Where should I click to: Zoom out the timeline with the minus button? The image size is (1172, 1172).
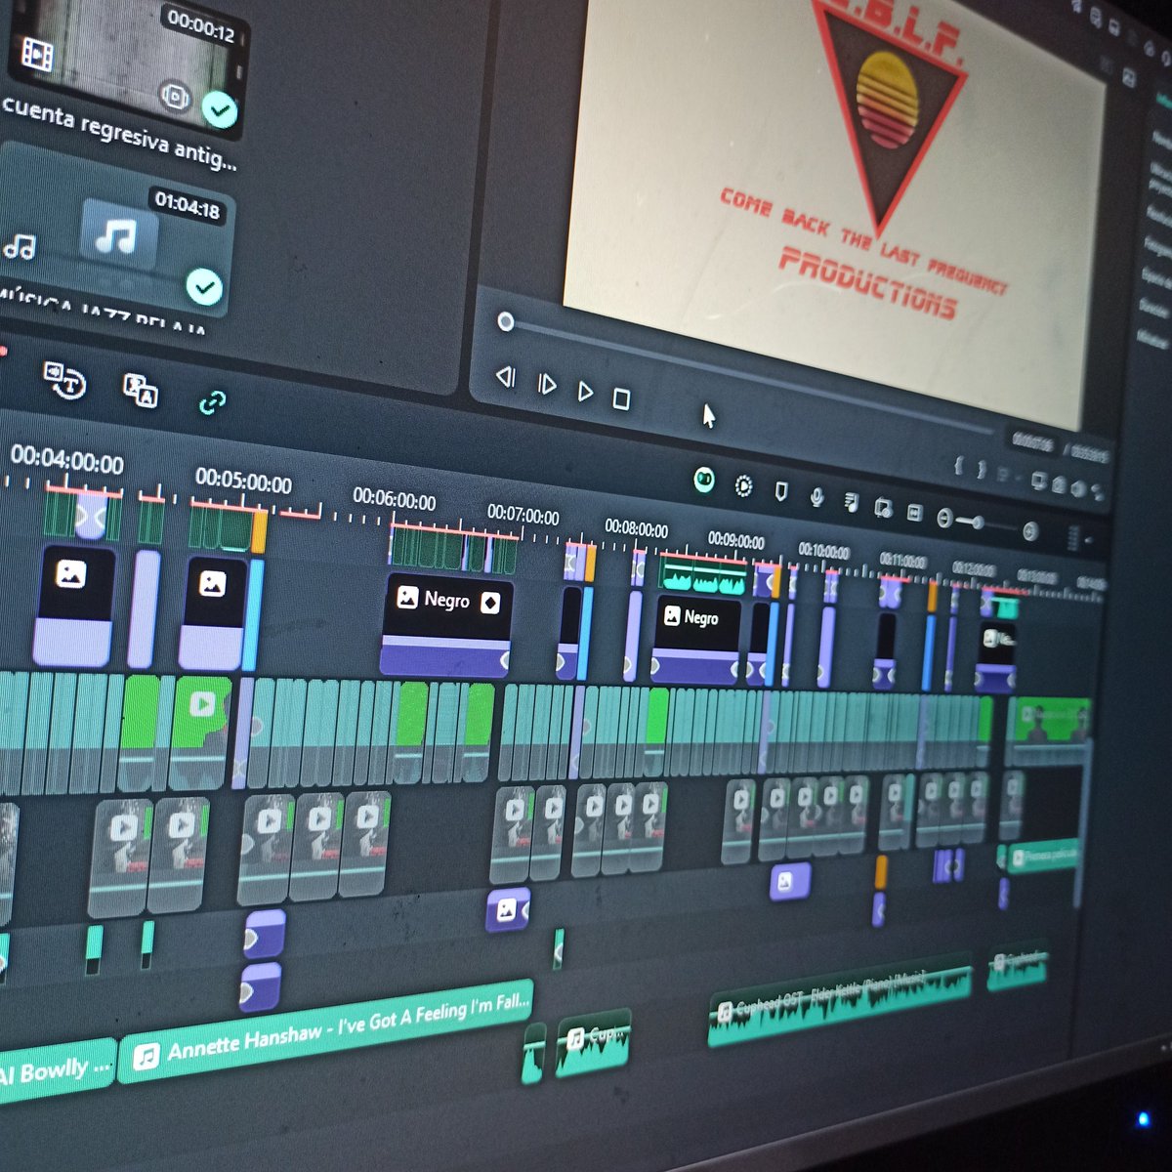coord(943,518)
